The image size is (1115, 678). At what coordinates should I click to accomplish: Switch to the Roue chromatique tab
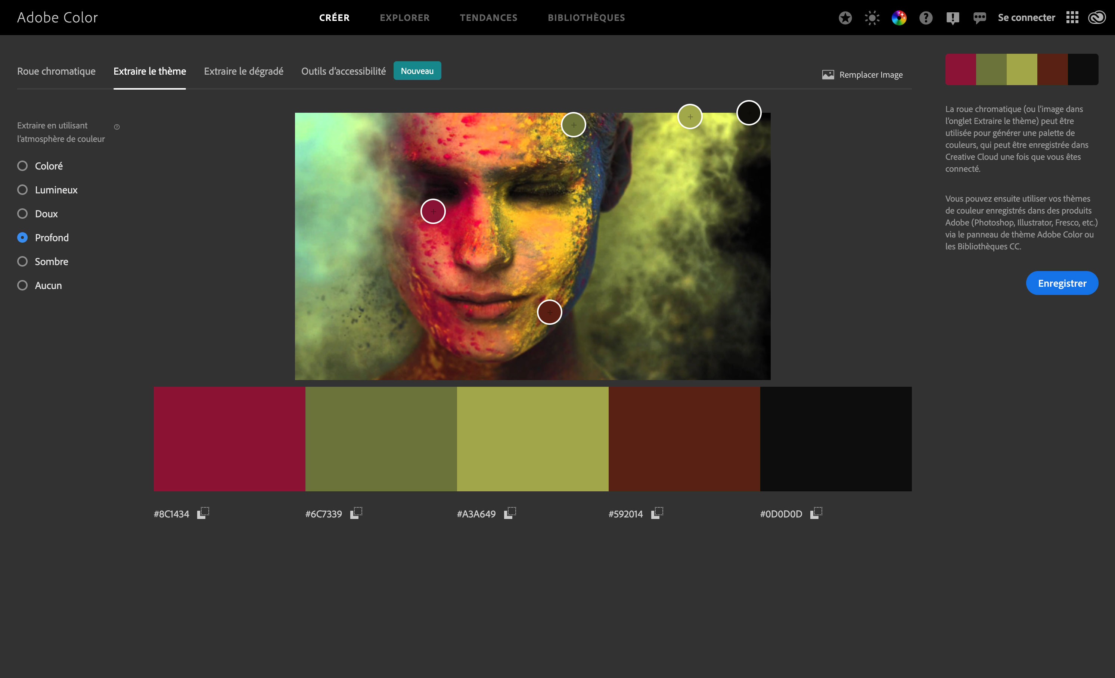56,71
